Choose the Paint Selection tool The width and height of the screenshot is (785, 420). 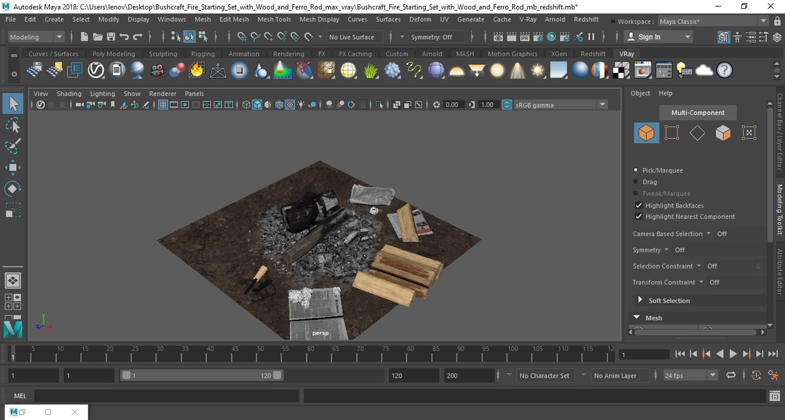coord(13,146)
